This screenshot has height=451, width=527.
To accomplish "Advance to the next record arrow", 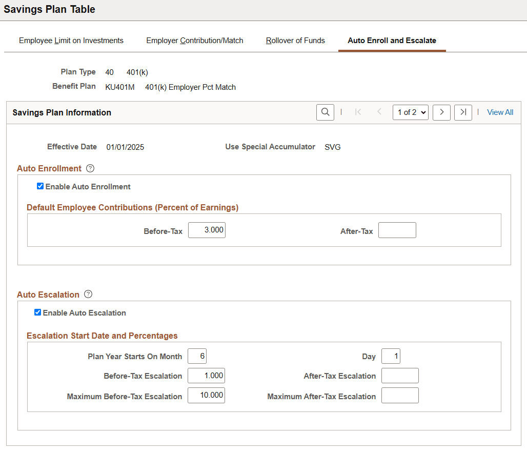I will [441, 112].
